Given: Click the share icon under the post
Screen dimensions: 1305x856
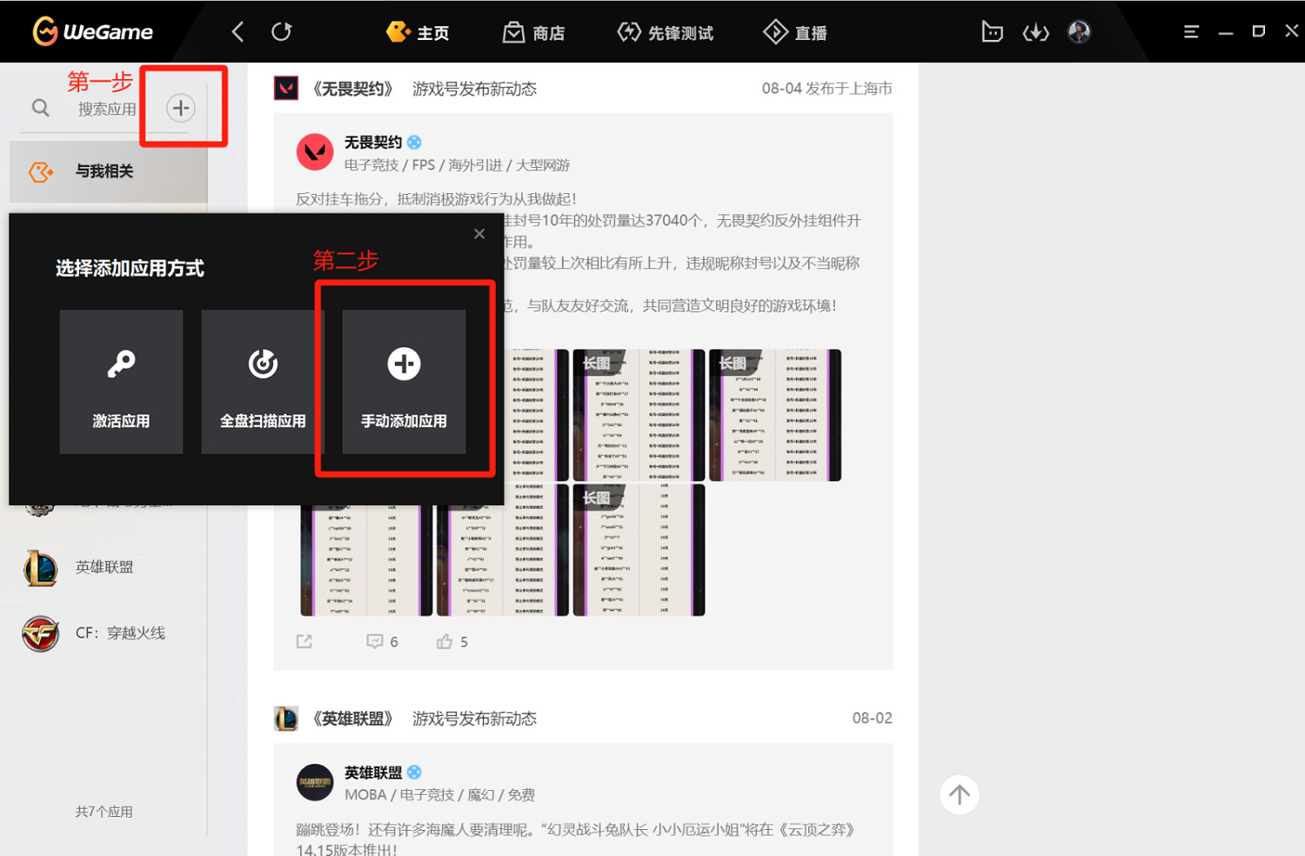Looking at the screenshot, I should click(304, 641).
